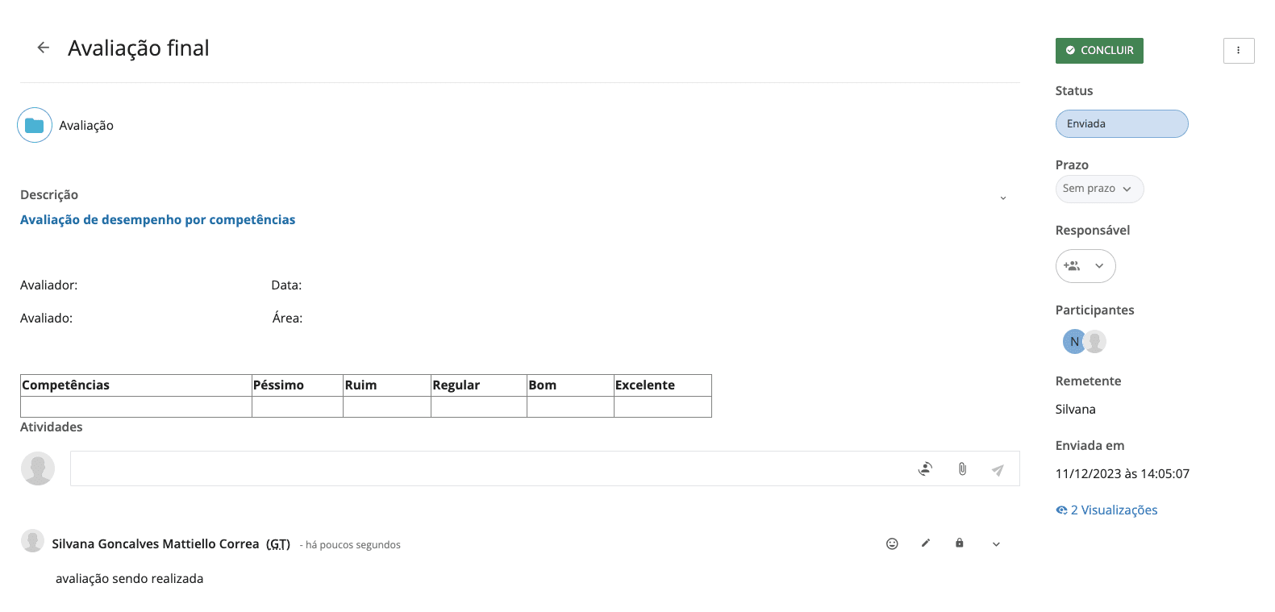Open Avaliação de desempenho por competências link
This screenshot has height=612, width=1275.
pyautogui.click(x=158, y=220)
